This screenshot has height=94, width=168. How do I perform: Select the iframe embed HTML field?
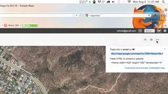tap(137, 63)
